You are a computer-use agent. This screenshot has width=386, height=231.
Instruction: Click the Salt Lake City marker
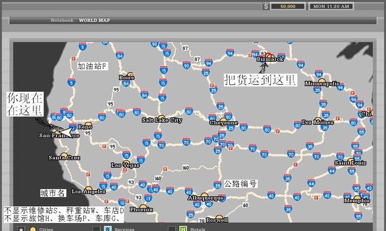click(161, 119)
